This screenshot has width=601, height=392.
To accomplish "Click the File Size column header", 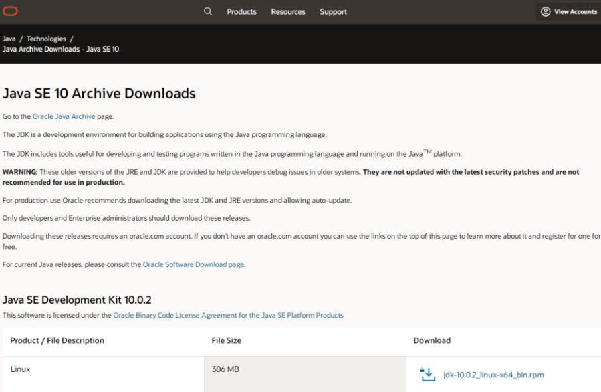I will 227,340.
